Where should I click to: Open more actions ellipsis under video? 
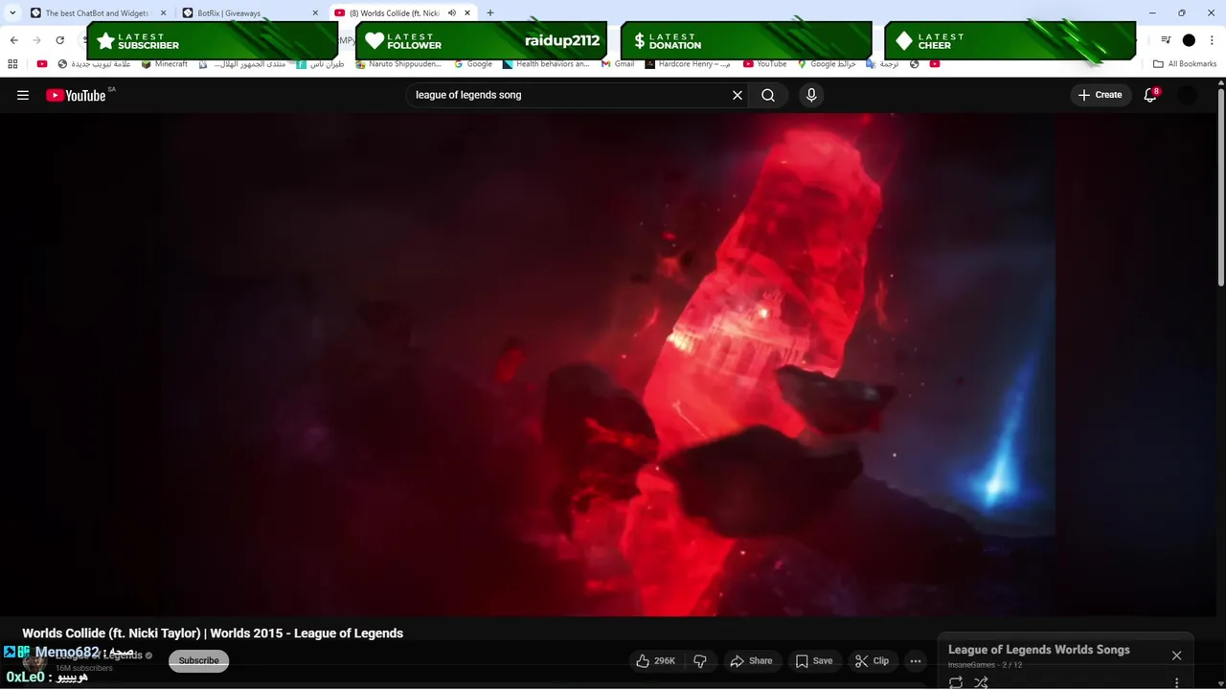[916, 661]
